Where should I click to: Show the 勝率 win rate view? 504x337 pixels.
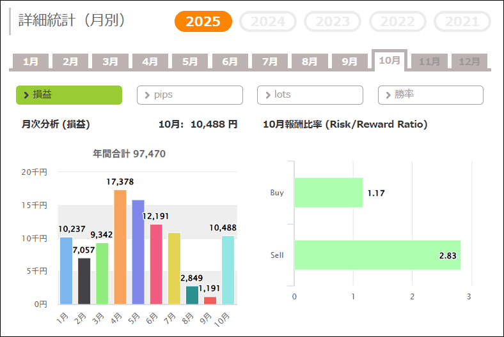[x=430, y=95]
